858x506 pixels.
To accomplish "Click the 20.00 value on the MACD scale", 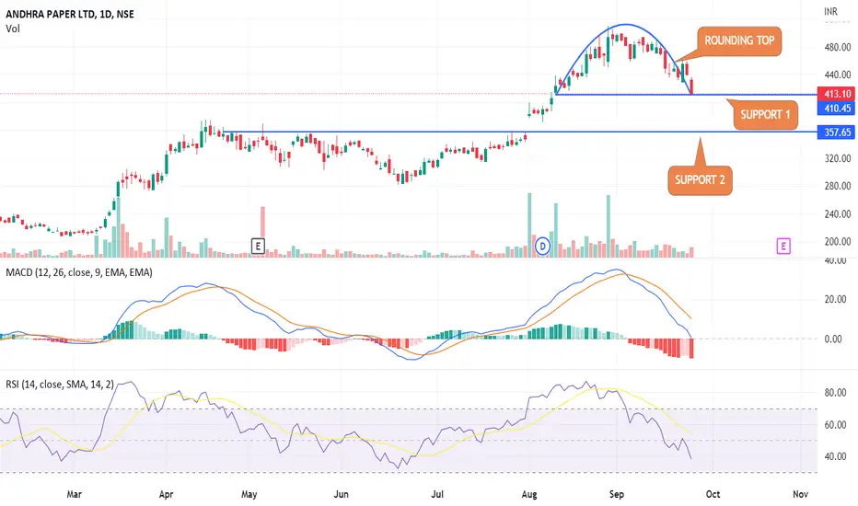I will [836, 299].
